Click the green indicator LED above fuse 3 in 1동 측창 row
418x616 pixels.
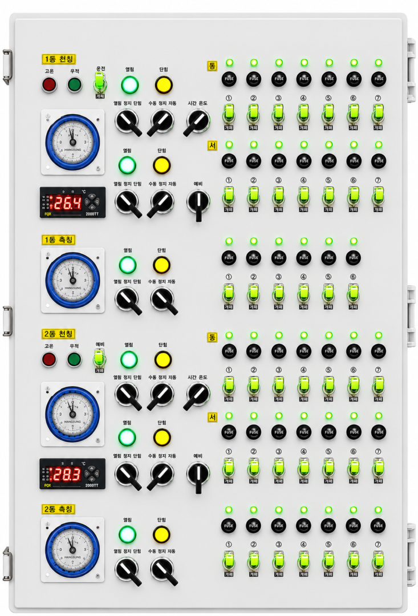[x=279, y=241]
